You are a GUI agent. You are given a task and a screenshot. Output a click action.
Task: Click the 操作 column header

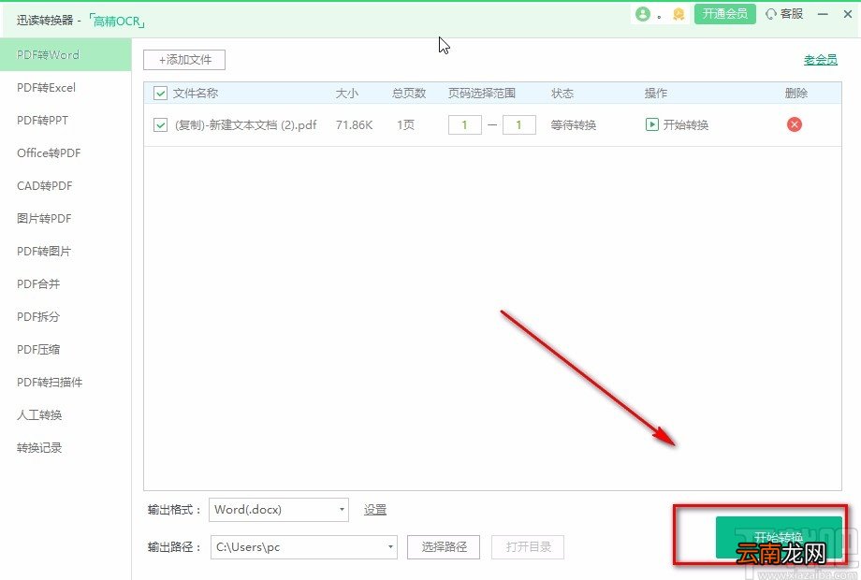click(x=656, y=94)
